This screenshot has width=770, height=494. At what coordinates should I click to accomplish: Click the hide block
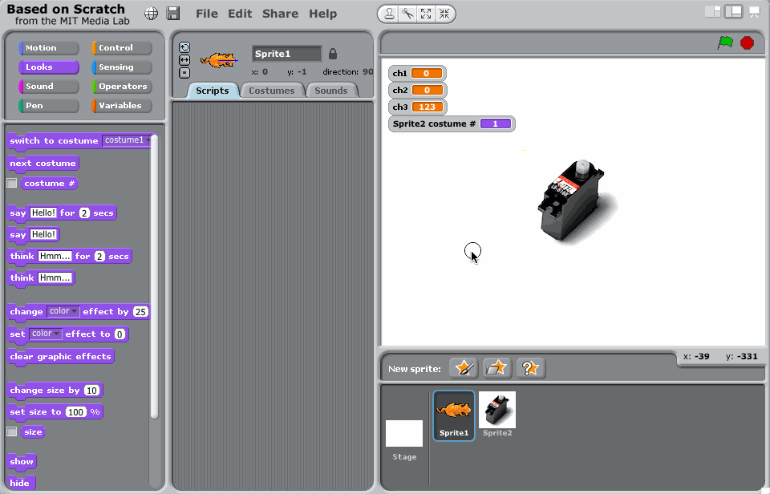tap(20, 483)
